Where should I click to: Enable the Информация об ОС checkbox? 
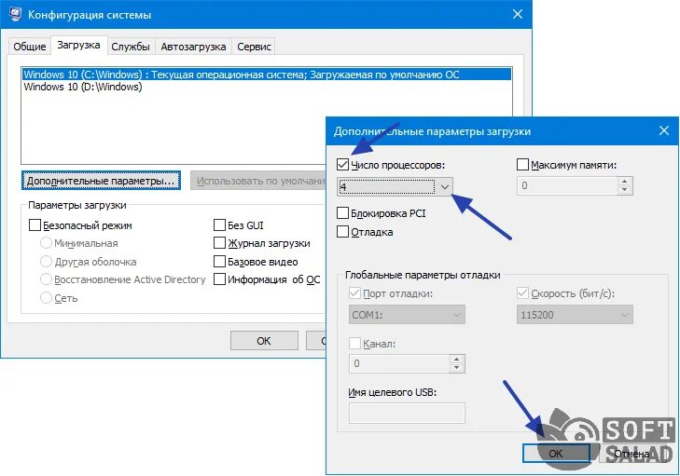pyautogui.click(x=219, y=279)
